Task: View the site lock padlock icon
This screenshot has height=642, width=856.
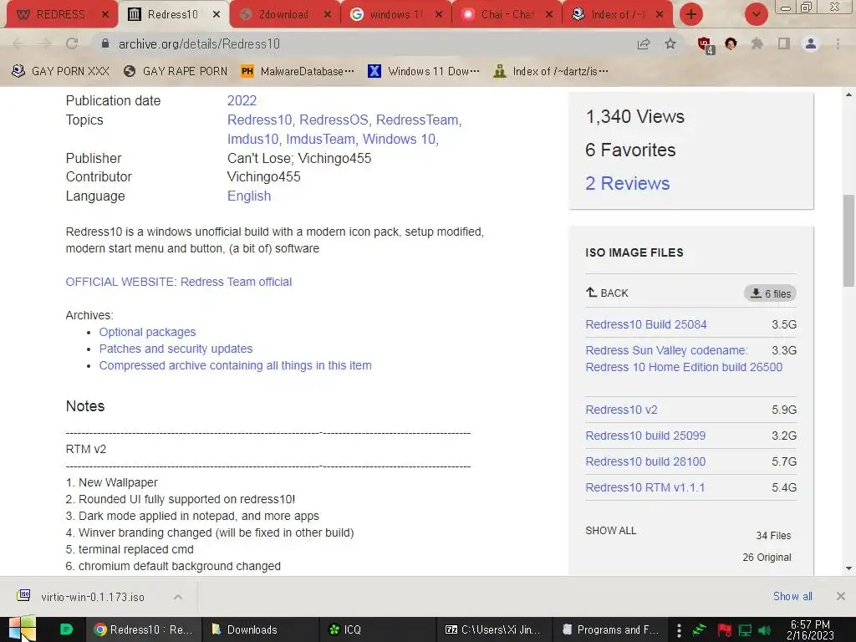Action: pos(105,43)
